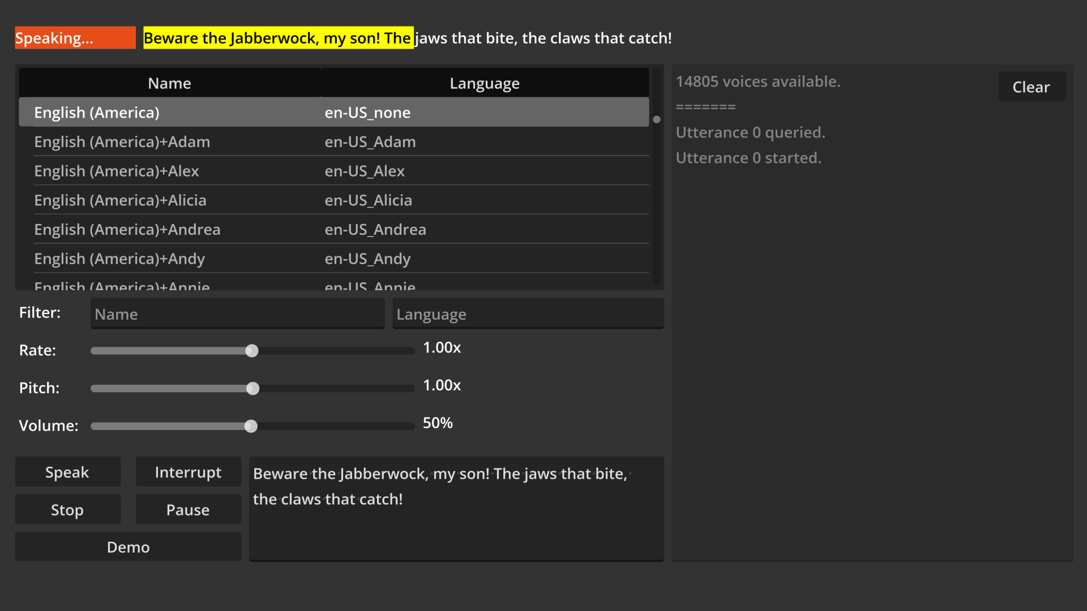Viewport: 1087px width, 611px height.
Task: Sort voices by Name column header
Action: tap(169, 83)
